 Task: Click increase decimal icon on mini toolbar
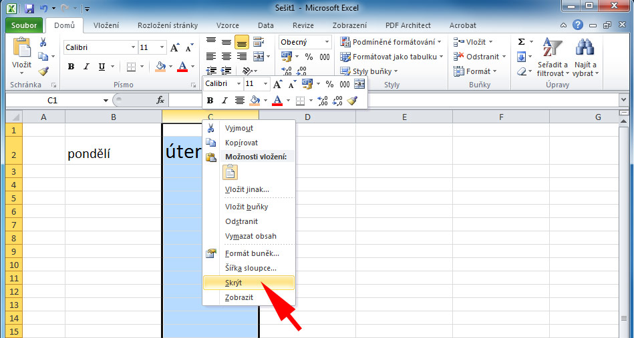(323, 101)
